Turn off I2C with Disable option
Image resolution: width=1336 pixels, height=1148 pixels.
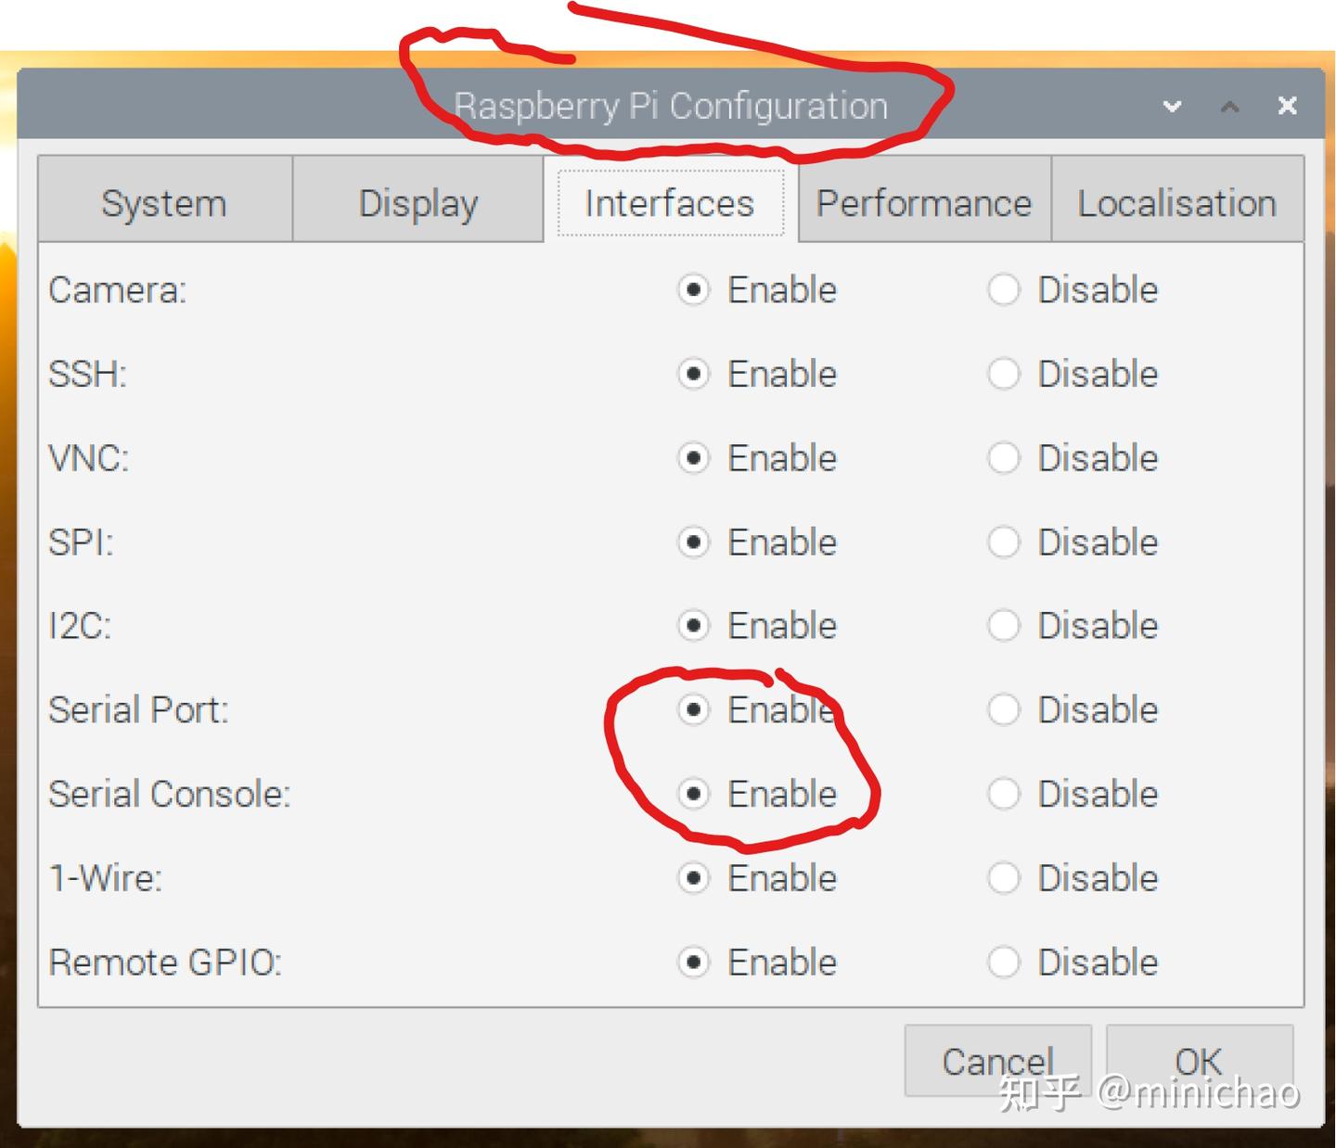(1004, 626)
